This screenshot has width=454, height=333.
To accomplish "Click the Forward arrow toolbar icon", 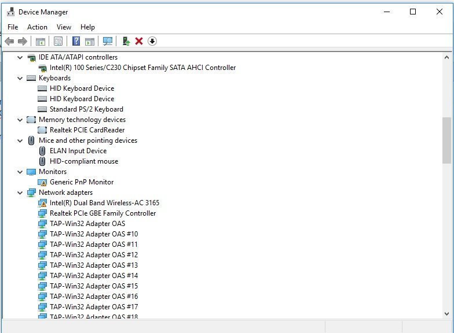I will point(23,42).
